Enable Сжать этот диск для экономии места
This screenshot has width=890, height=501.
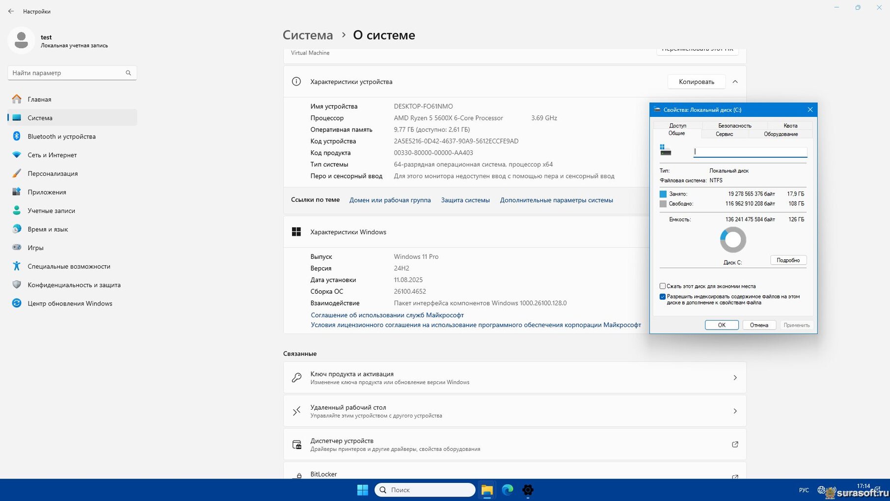coord(663,286)
